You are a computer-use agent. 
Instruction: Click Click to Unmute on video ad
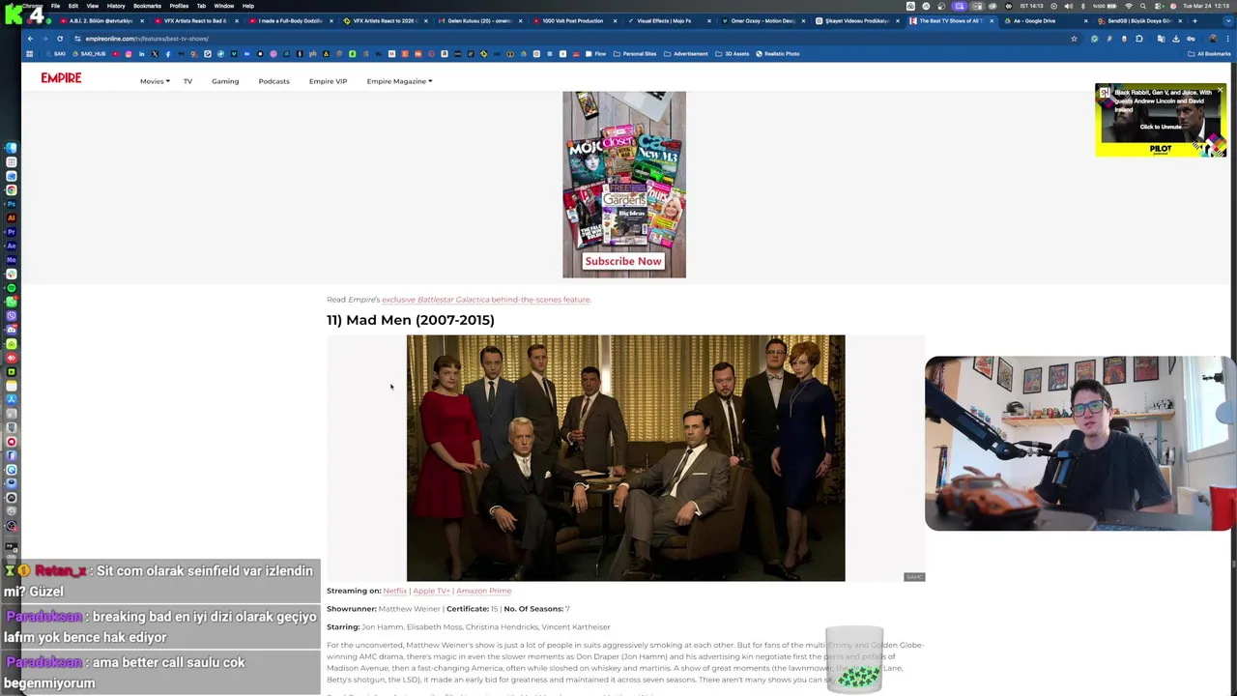pyautogui.click(x=1161, y=127)
